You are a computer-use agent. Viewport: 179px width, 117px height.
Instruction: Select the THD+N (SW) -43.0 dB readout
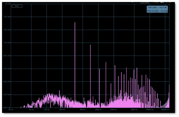click(157, 11)
